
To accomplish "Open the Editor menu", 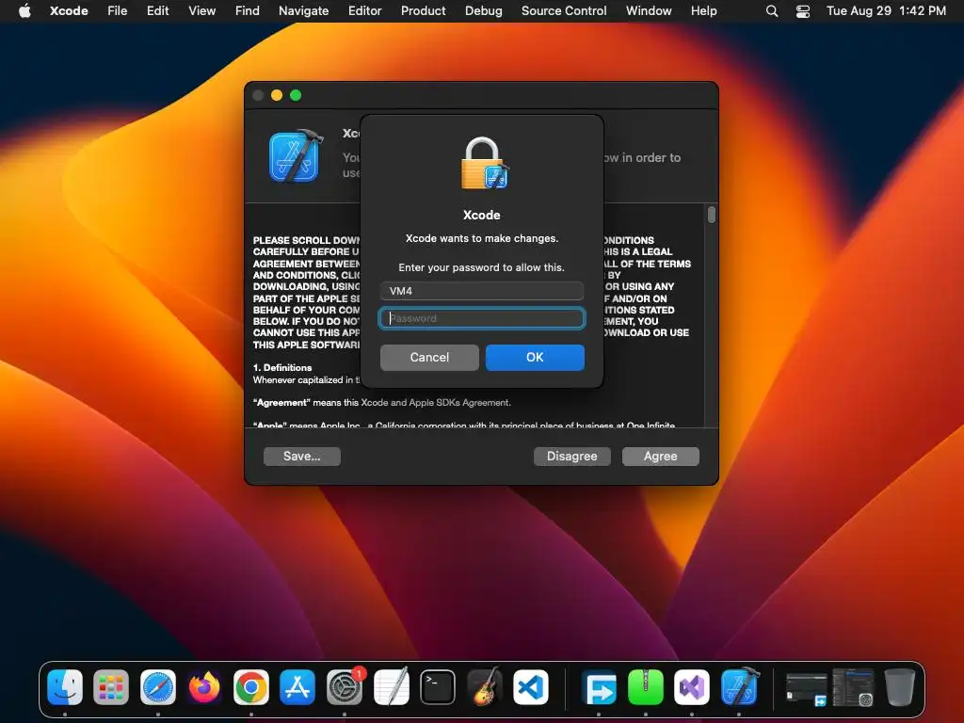I will [x=364, y=11].
